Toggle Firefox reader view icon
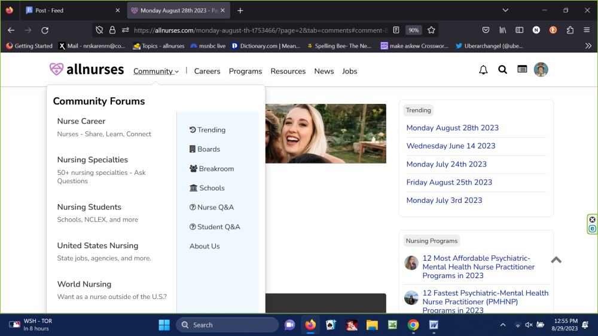This screenshot has width=598, height=336. point(395,30)
